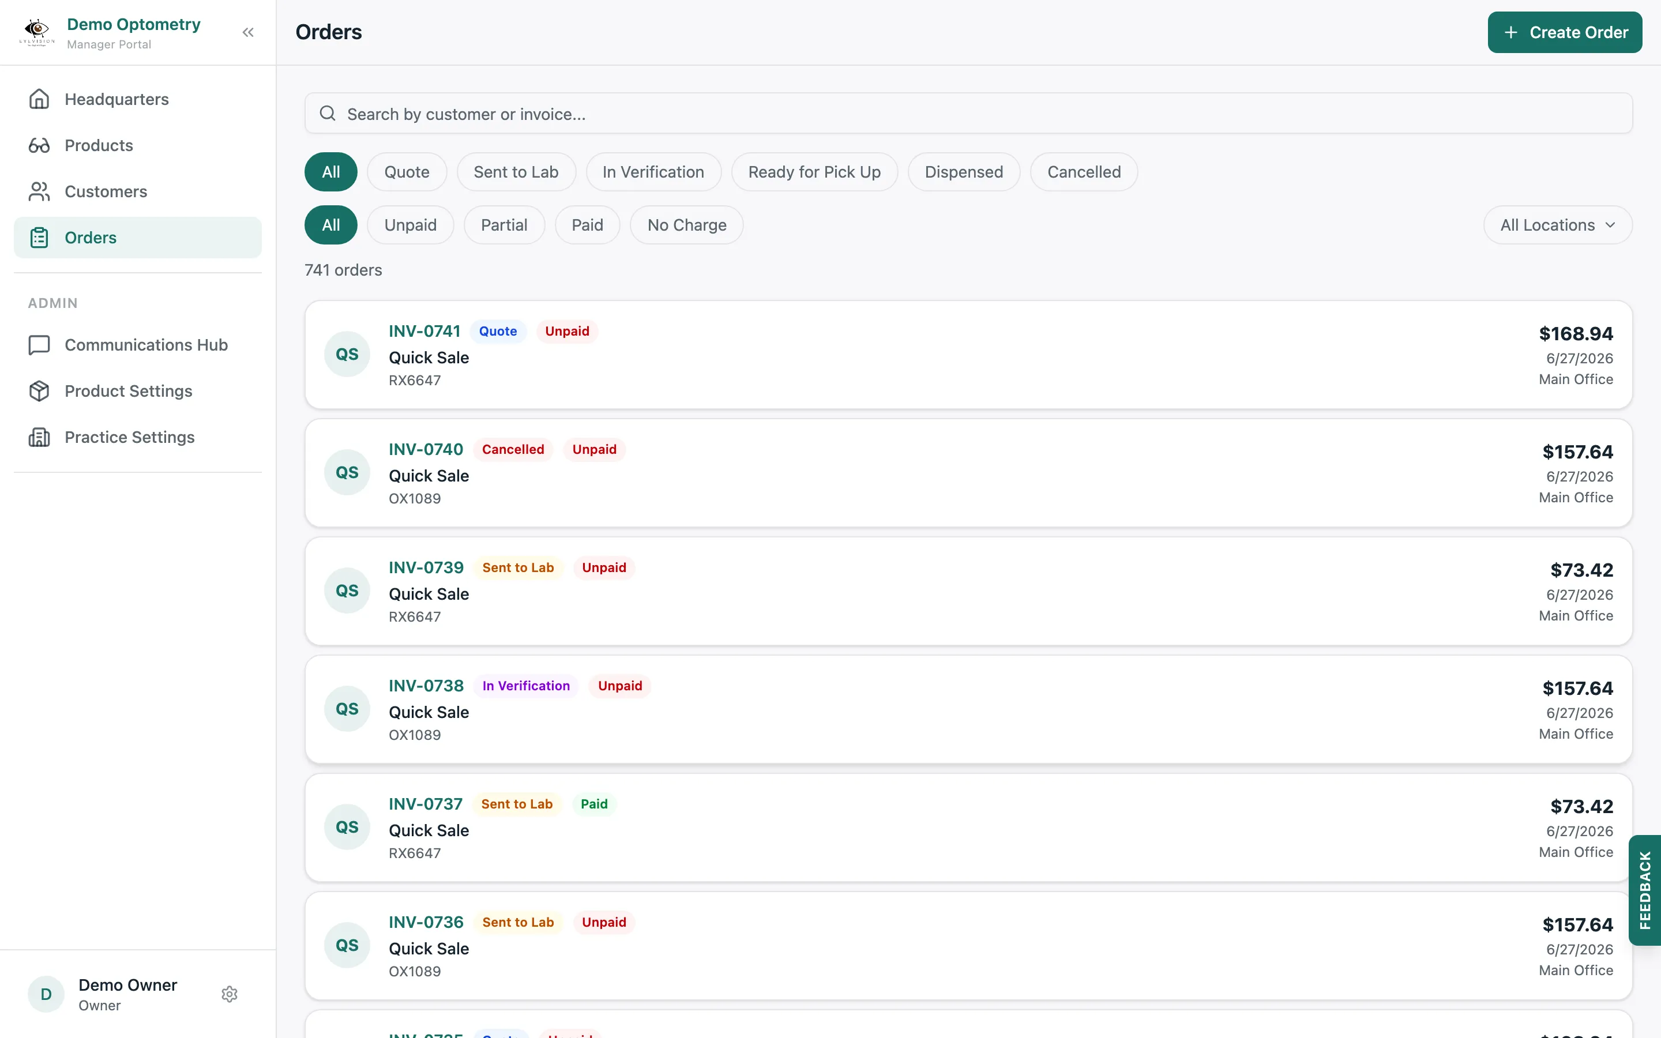Open settings gear next to Demo Owner
1661x1038 pixels.
229,994
